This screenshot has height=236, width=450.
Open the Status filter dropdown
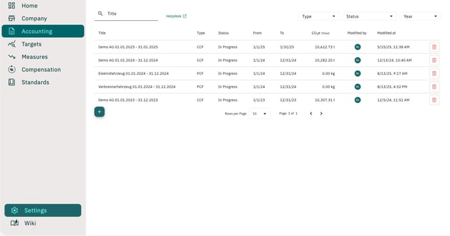[x=369, y=16]
